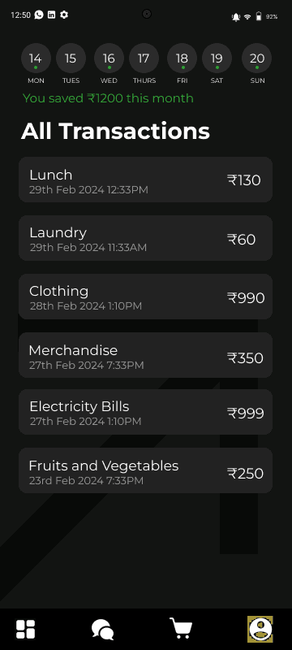Tap the settings gear status icon
Screen dimensions: 292x650
[x=64, y=15]
